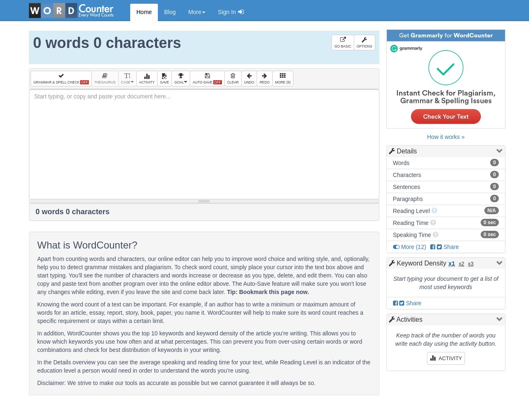Click the Details panel wrench icon
The width and height of the screenshot is (529, 397).
[x=392, y=151]
